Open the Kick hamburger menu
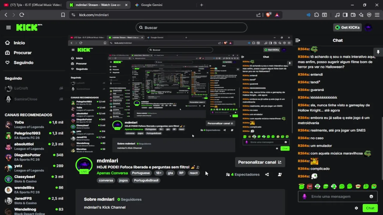Screen dimensions: 383x215 [8, 27]
